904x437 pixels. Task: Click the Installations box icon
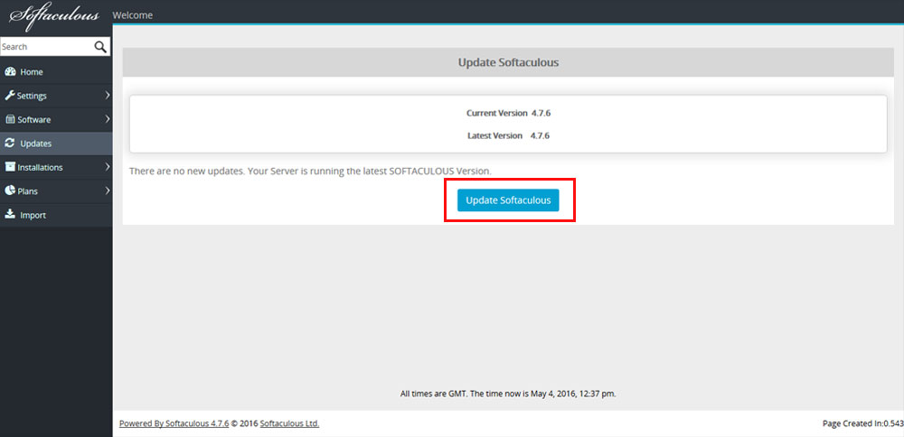pos(10,167)
